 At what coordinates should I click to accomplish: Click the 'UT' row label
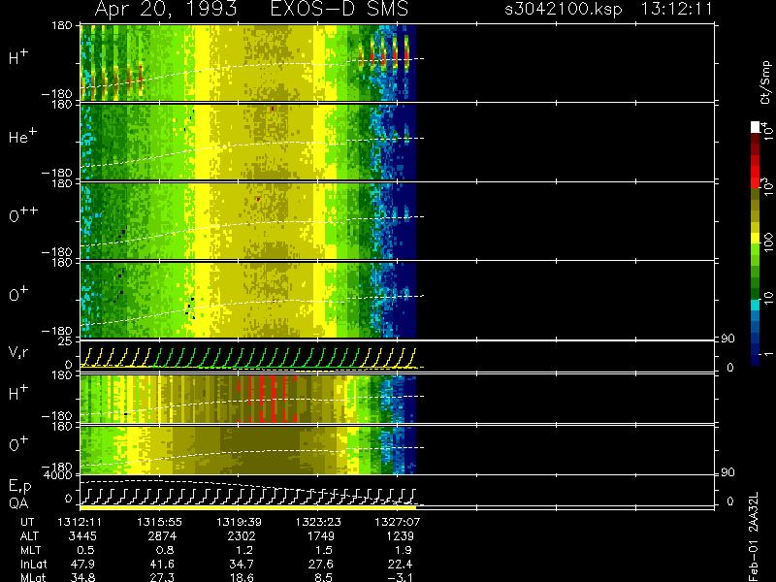coord(28,522)
